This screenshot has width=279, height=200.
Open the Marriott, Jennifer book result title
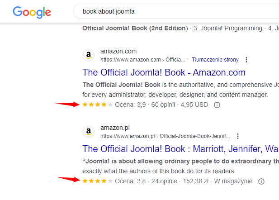pos(181,149)
